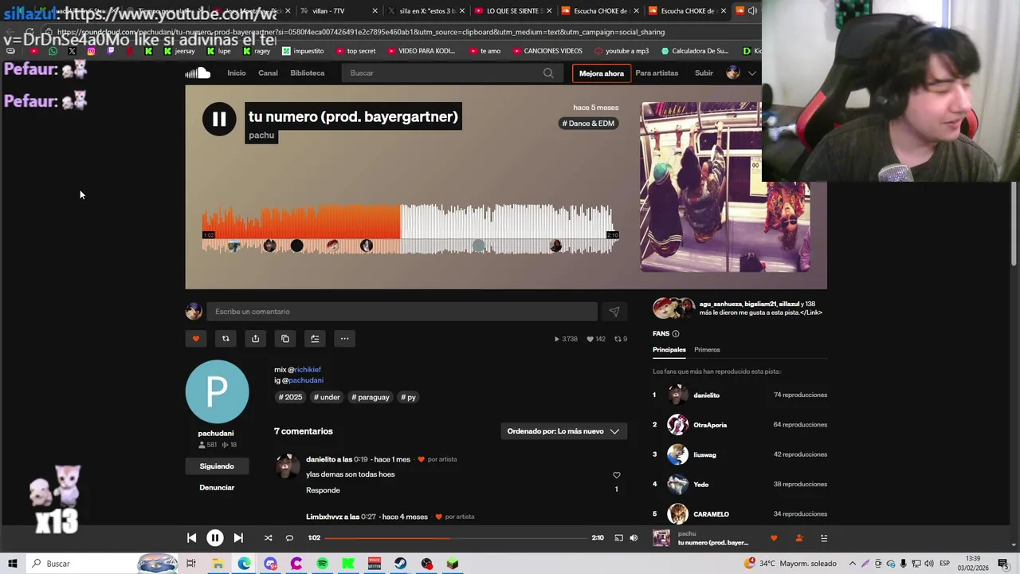
Task: Open the user avatar dropdown menu
Action: (x=740, y=73)
